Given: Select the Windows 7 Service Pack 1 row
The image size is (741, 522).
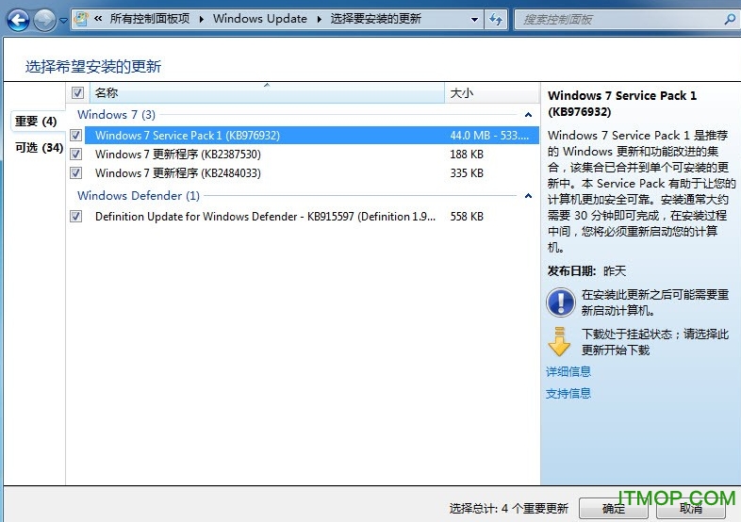Looking at the screenshot, I should click(x=311, y=136).
